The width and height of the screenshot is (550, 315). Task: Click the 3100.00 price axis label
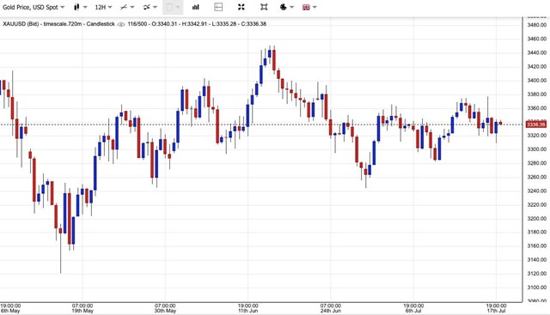coord(536,288)
